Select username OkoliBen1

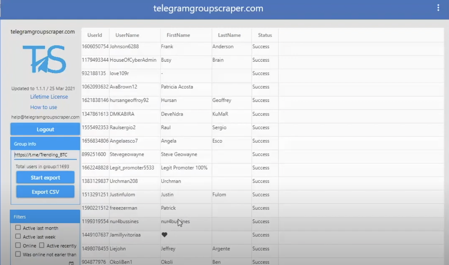coord(121,262)
